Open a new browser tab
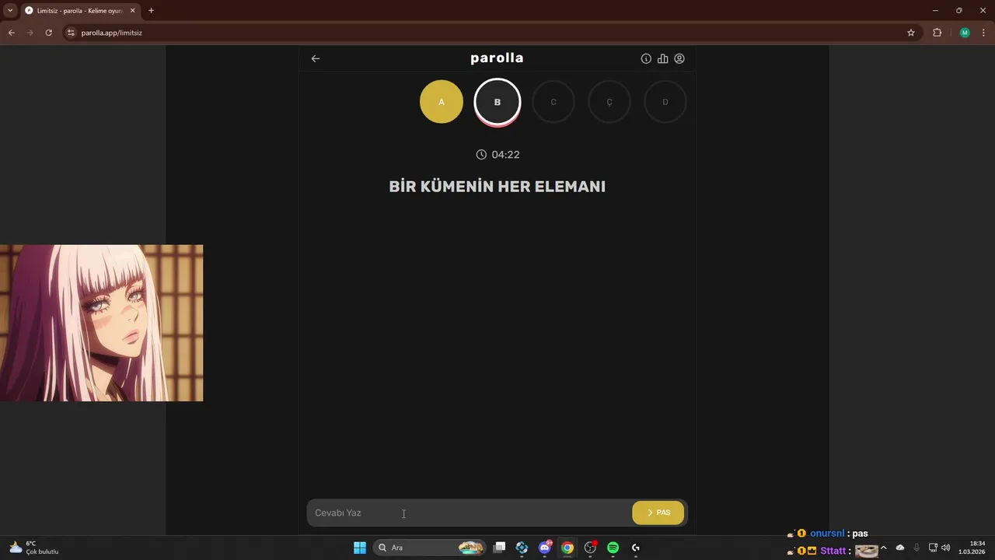 151,11
